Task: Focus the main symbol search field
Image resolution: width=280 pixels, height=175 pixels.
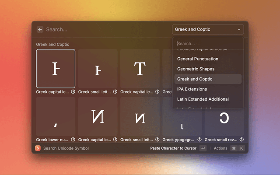Action: (x=105, y=29)
